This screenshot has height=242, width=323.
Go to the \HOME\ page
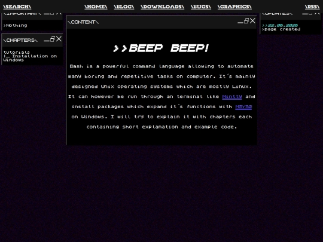(x=96, y=7)
